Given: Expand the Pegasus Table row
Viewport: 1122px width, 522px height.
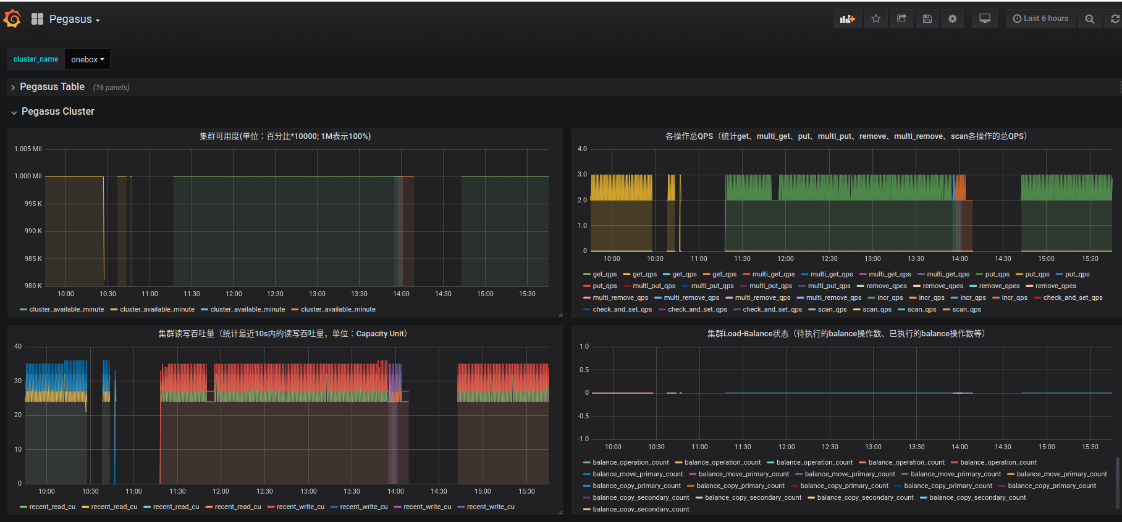Looking at the screenshot, I should point(52,87).
